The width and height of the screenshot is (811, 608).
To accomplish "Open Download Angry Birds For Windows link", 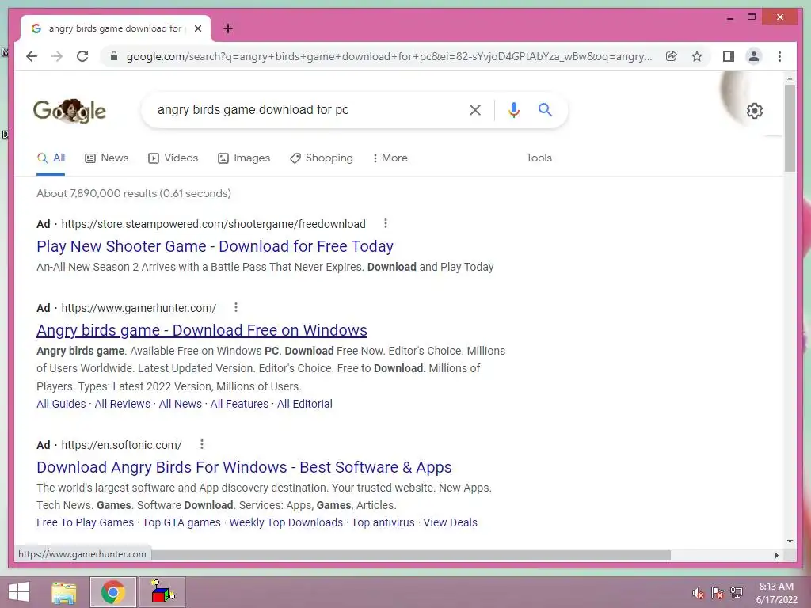I will (x=244, y=467).
